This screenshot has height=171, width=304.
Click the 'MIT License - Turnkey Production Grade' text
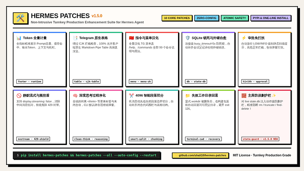point(262,155)
